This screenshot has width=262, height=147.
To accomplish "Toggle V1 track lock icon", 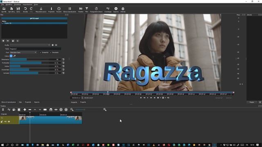I will tap(2, 122).
